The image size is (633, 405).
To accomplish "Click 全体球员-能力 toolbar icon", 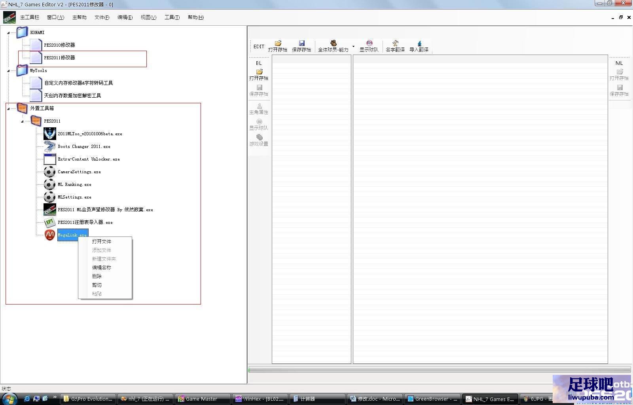I will click(333, 46).
